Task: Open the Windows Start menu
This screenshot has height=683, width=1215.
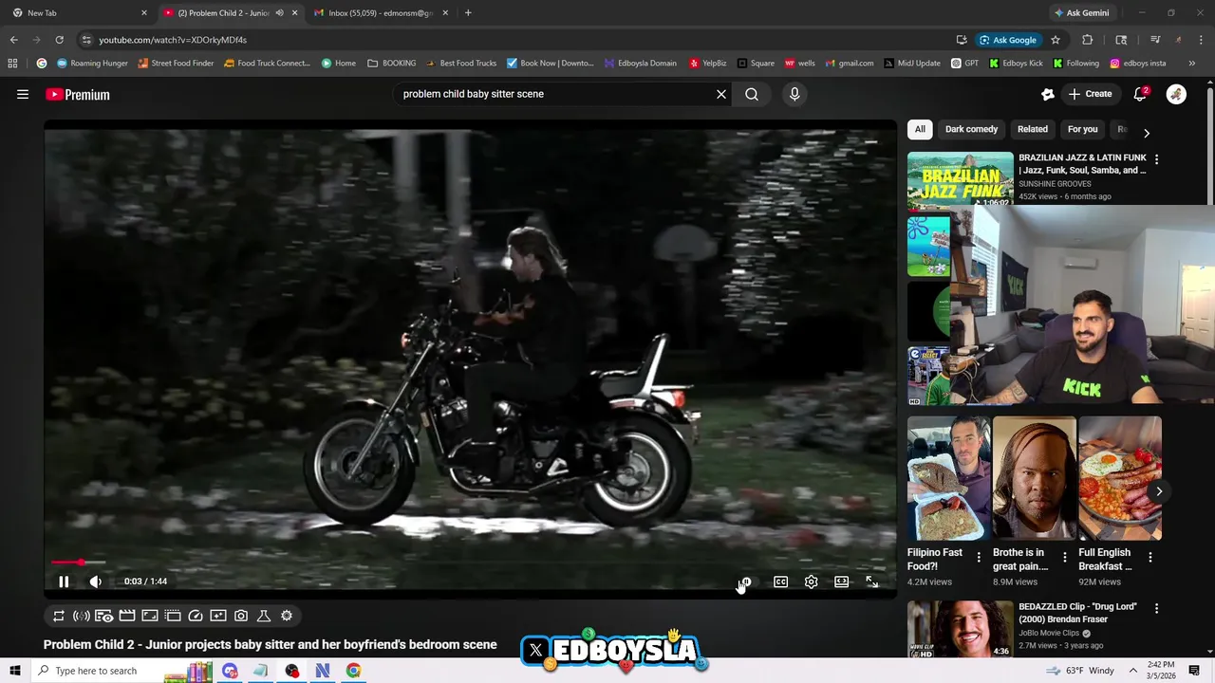Action: click(x=15, y=671)
